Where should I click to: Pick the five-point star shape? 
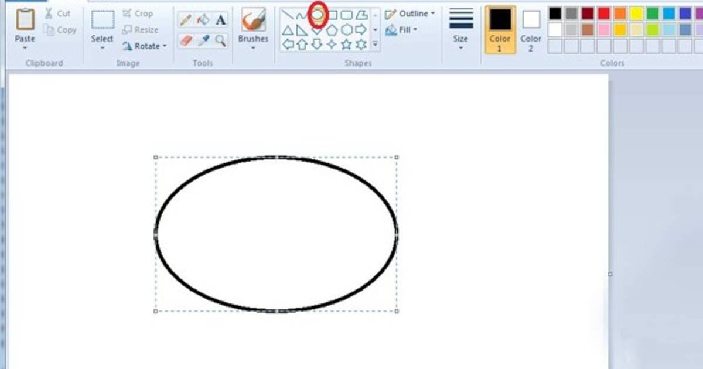click(346, 45)
